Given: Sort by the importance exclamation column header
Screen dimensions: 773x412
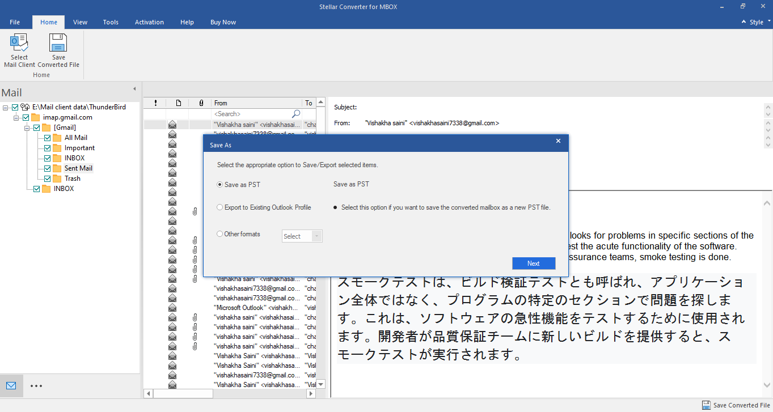Looking at the screenshot, I should click(155, 103).
